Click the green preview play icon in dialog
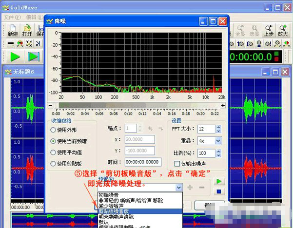Viewport: 293px width, 228px height. 220,181
